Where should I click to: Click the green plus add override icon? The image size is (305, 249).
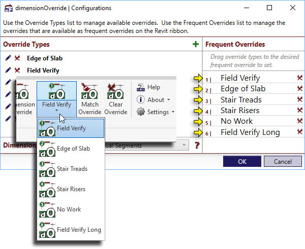pyautogui.click(x=196, y=45)
